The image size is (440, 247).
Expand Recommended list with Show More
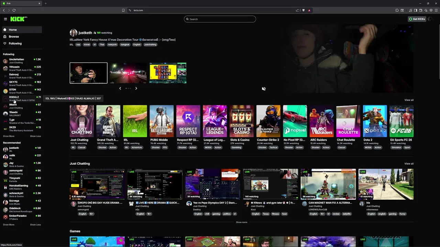tap(9, 225)
